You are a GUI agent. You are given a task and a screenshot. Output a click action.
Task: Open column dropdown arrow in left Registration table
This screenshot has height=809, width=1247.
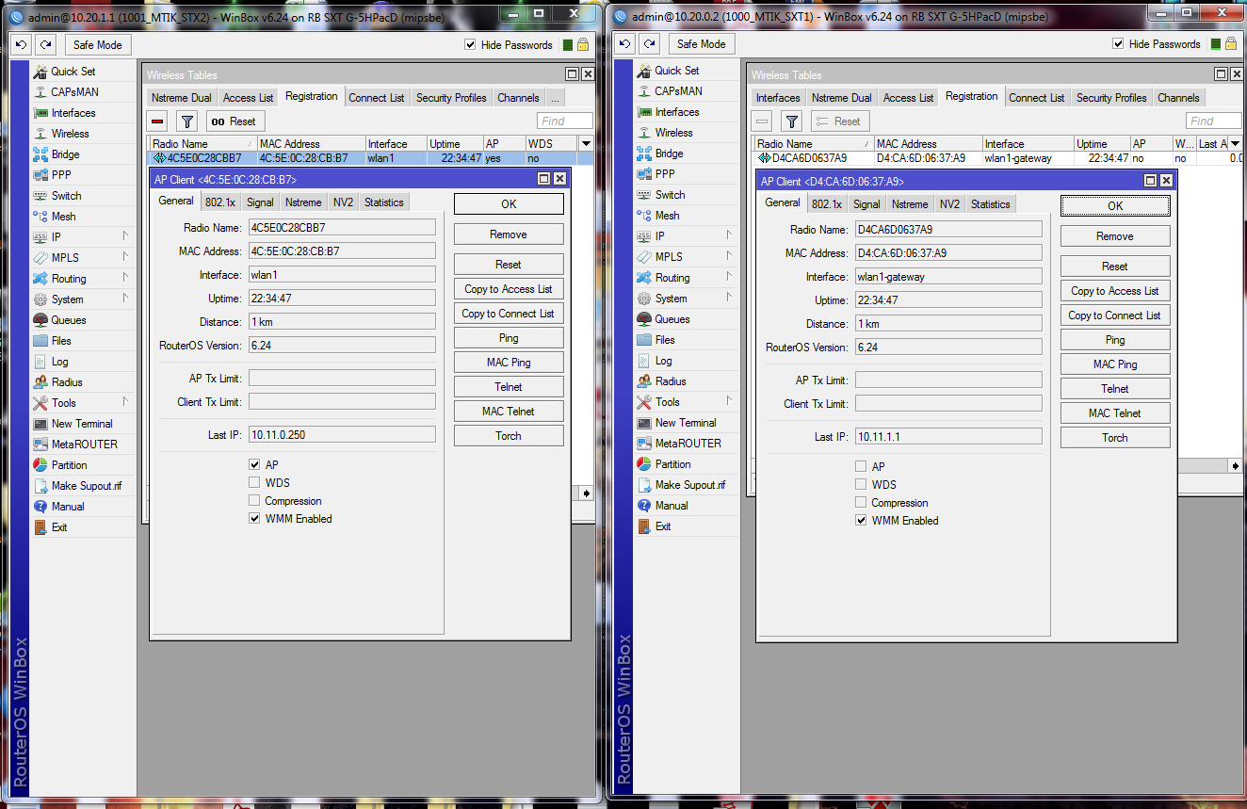coord(586,144)
